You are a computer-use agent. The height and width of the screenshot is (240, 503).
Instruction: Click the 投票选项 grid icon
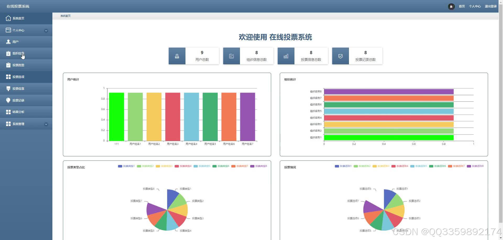pyautogui.click(x=8, y=77)
